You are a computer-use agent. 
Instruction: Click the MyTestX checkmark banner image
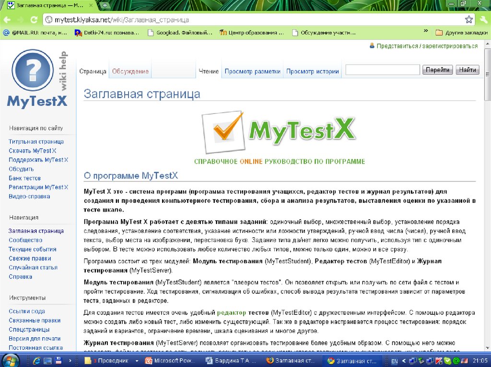pos(279,132)
